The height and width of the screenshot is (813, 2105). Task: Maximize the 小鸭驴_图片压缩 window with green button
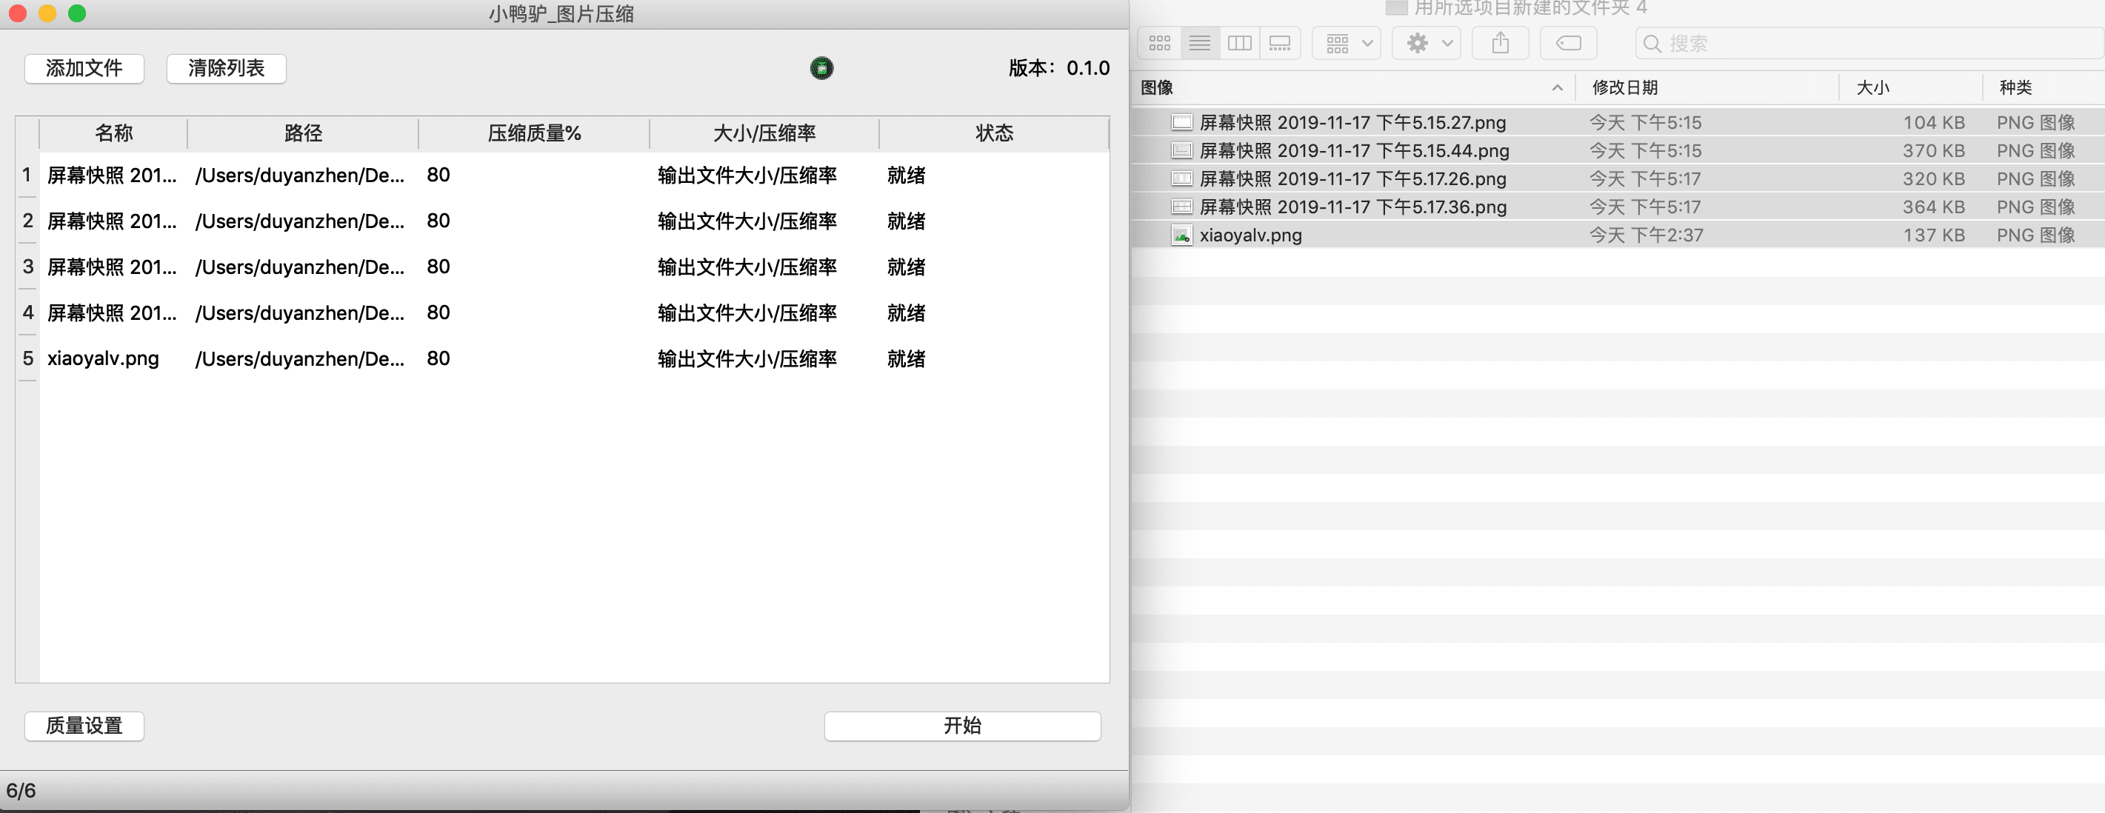[77, 13]
